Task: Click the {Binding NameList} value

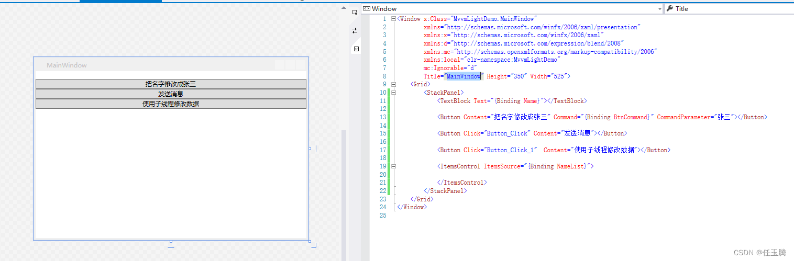Action: click(x=558, y=166)
